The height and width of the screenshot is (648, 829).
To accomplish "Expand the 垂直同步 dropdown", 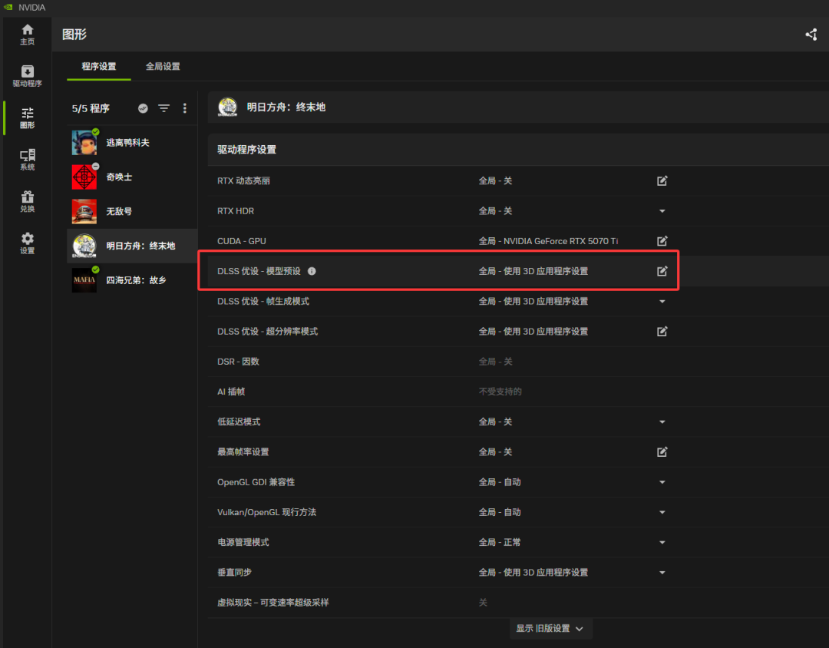I will point(662,573).
